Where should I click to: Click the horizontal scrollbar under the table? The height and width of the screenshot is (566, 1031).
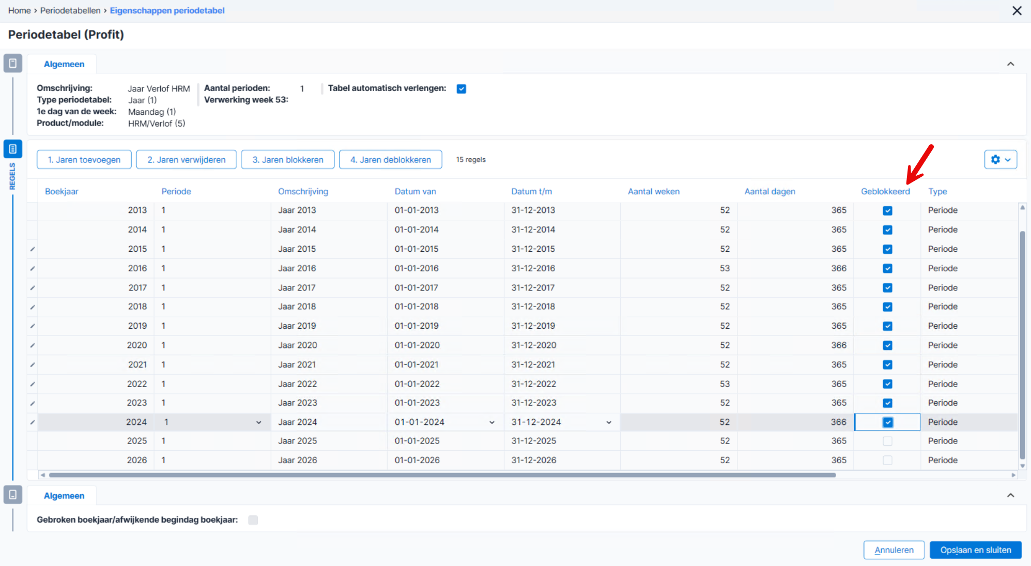pyautogui.click(x=442, y=475)
